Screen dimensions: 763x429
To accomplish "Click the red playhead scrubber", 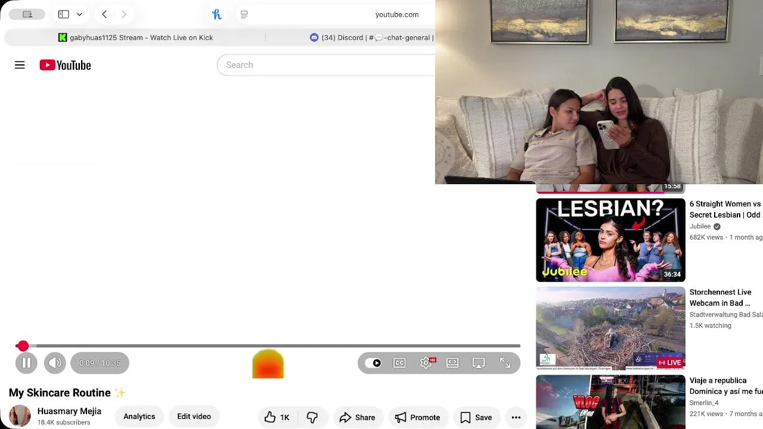I will (23, 346).
